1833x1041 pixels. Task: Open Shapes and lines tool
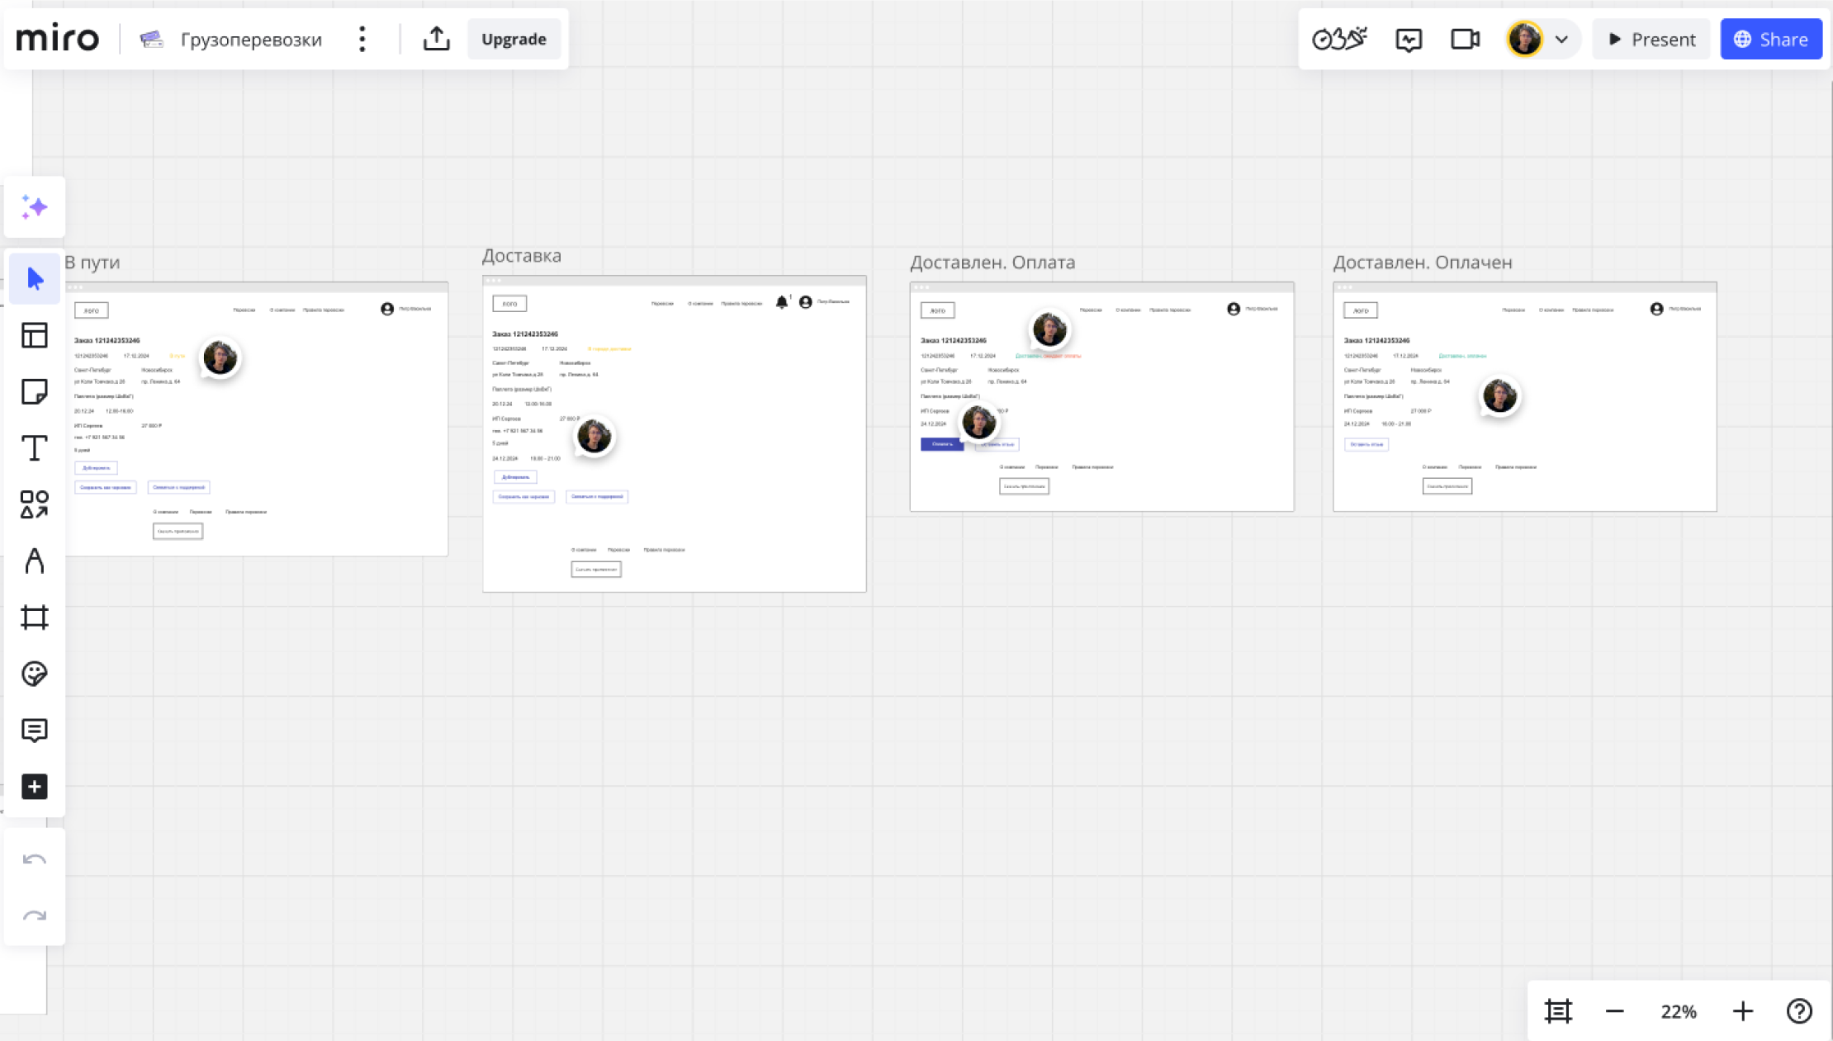click(34, 504)
